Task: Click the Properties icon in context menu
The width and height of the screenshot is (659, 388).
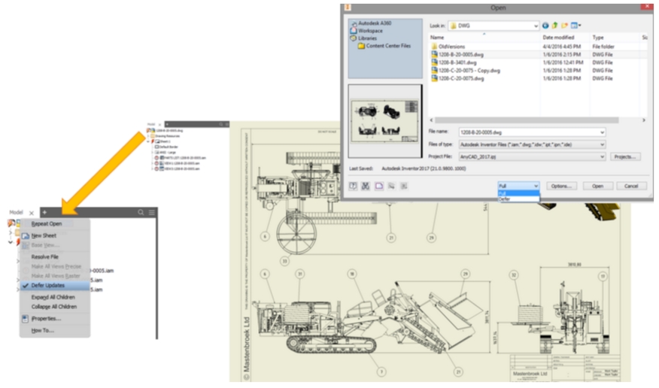Action: pyautogui.click(x=26, y=319)
